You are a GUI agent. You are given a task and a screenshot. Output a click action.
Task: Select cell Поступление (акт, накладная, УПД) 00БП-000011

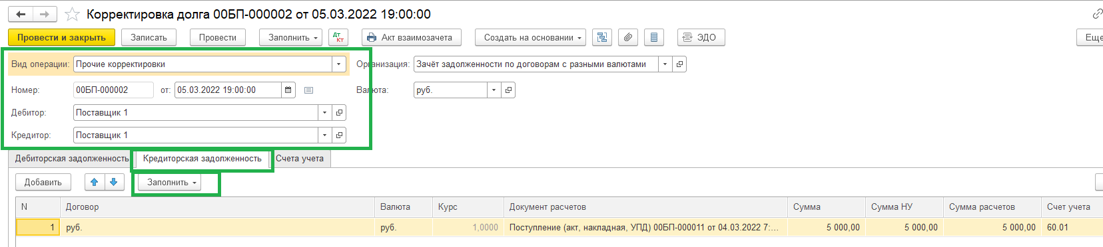(645, 227)
